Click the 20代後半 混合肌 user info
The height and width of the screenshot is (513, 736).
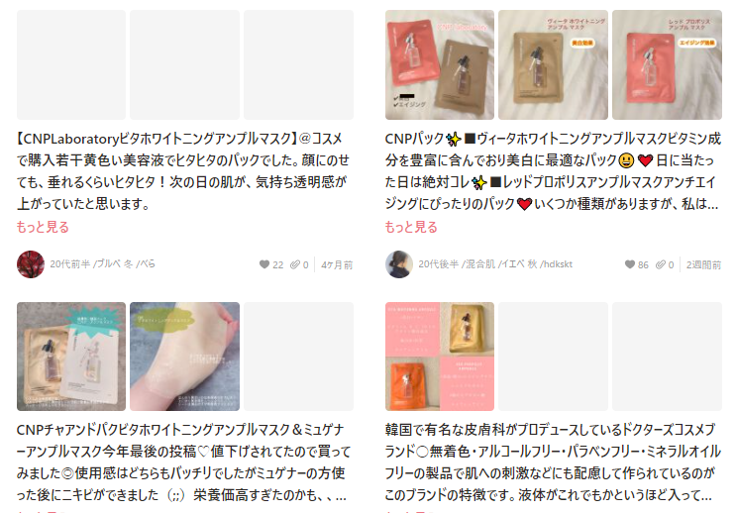pos(495,264)
